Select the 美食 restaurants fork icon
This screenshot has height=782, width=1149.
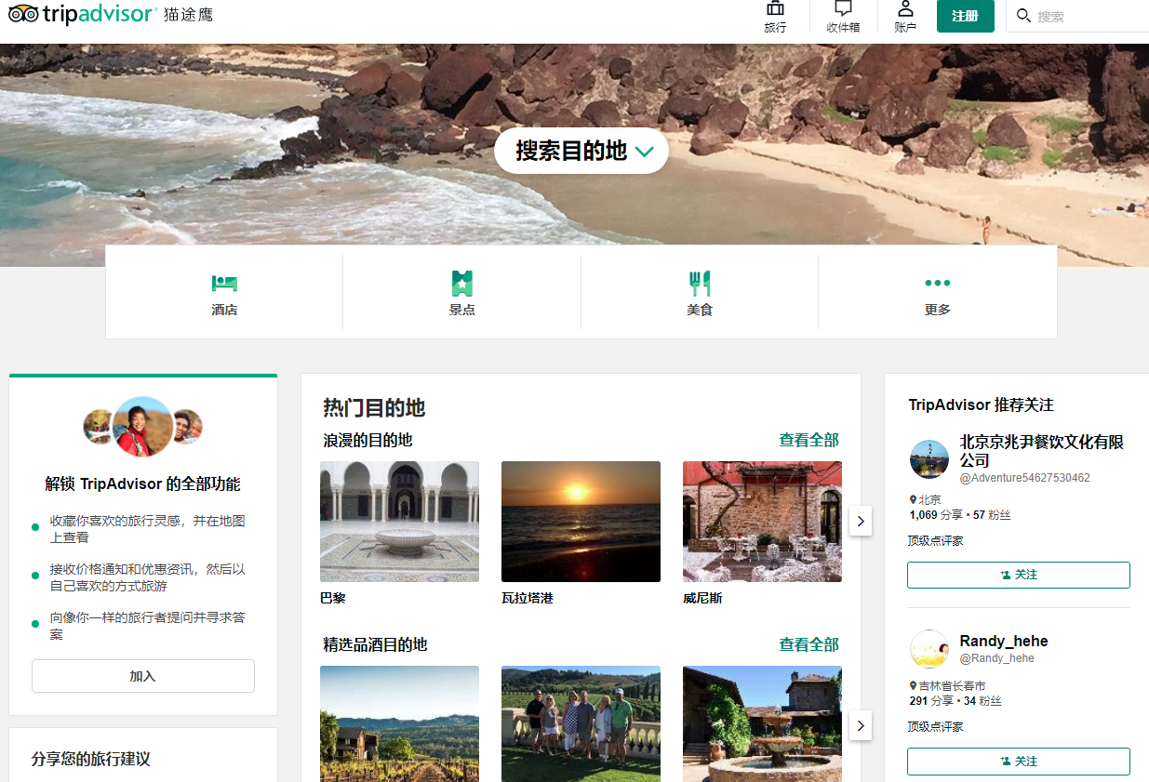click(x=700, y=283)
